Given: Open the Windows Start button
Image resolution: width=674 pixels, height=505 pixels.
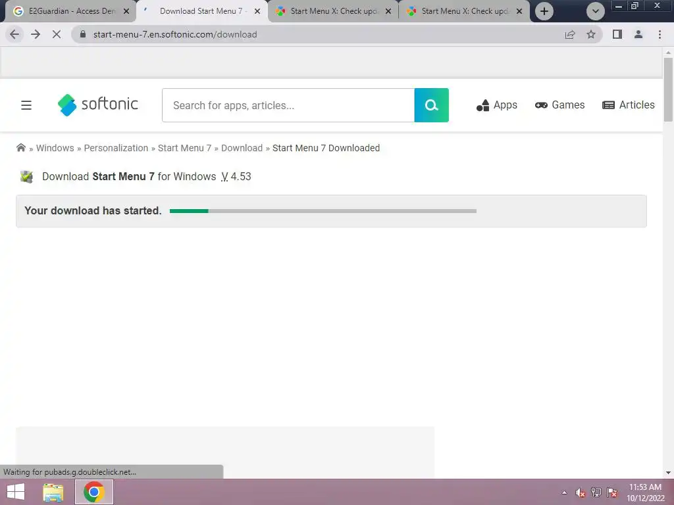Looking at the screenshot, I should point(16,492).
